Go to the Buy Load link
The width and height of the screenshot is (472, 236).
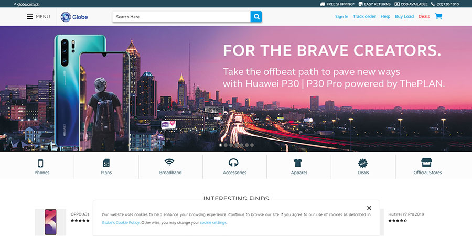coord(404,17)
